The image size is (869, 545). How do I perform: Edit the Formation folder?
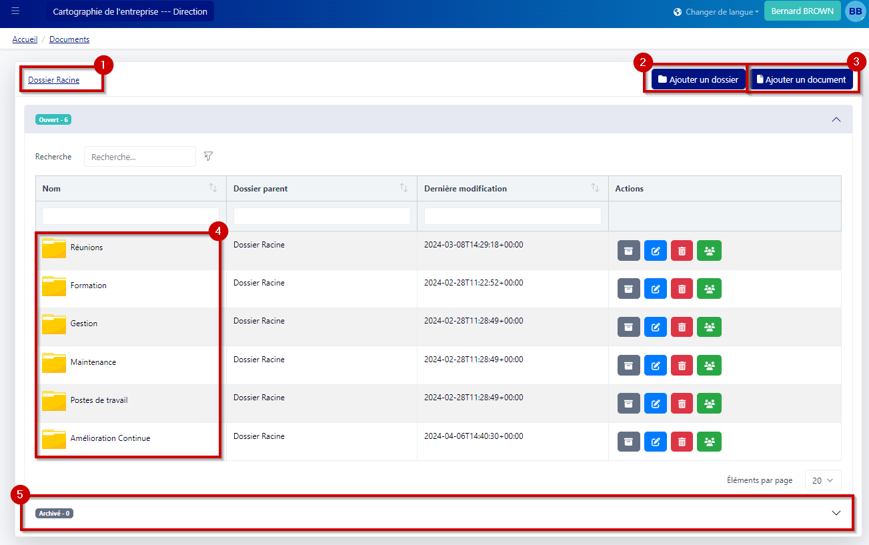click(655, 289)
